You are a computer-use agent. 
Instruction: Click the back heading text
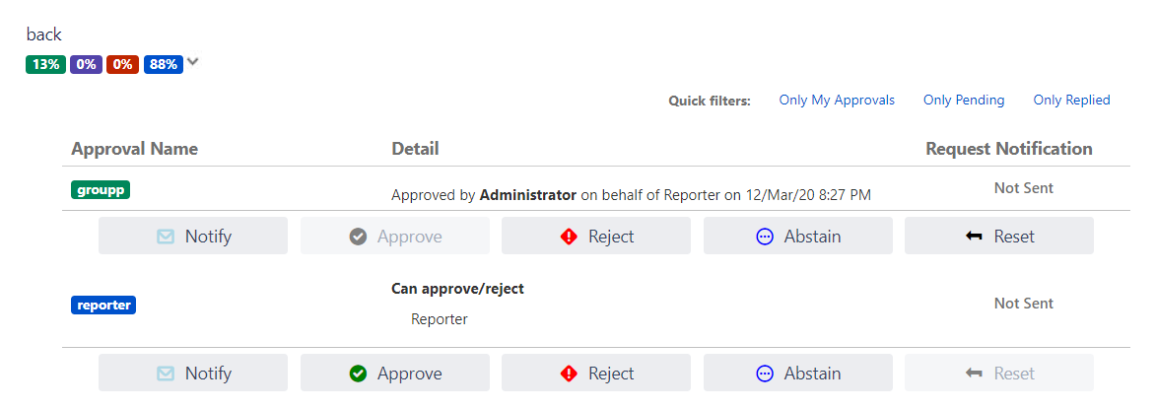44,34
